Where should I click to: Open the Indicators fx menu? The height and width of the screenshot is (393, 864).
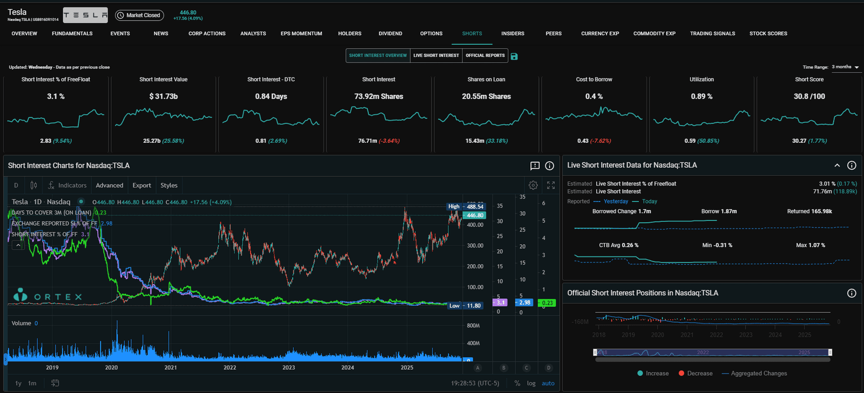pos(67,185)
